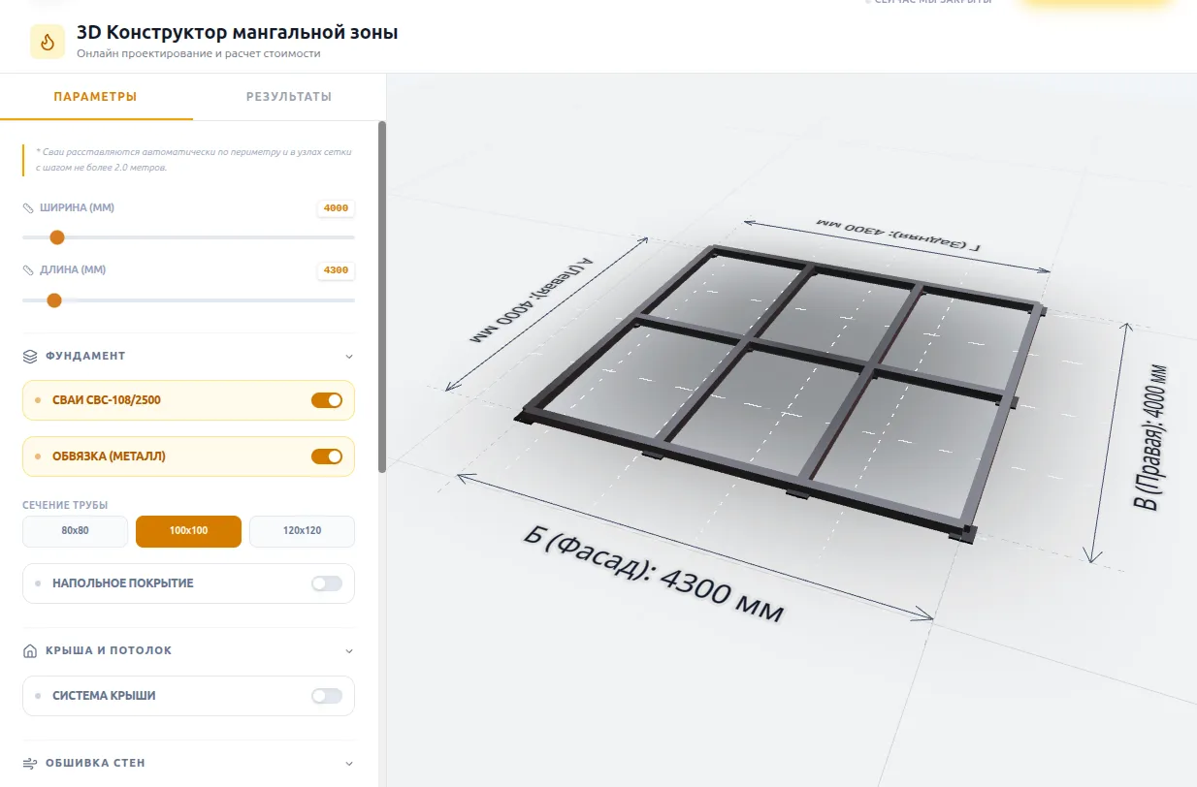Click the parameters panel vertical scrollbar

[x=382, y=297]
